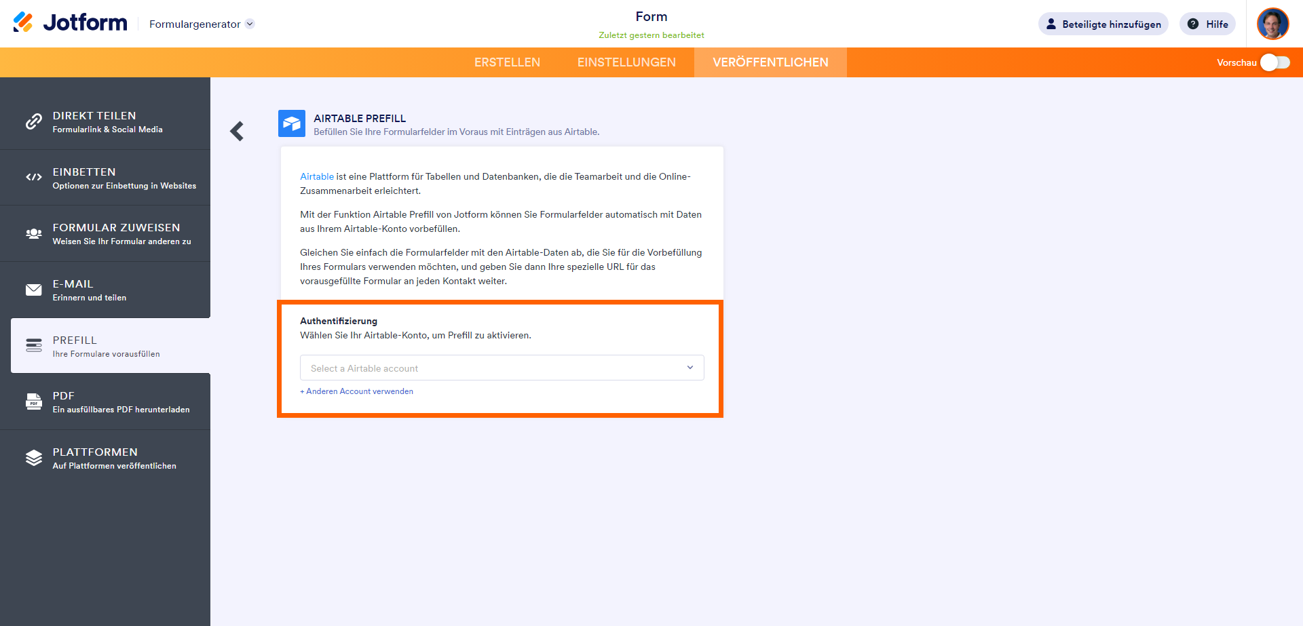
Task: Click the Jotform logo
Action: 70,23
